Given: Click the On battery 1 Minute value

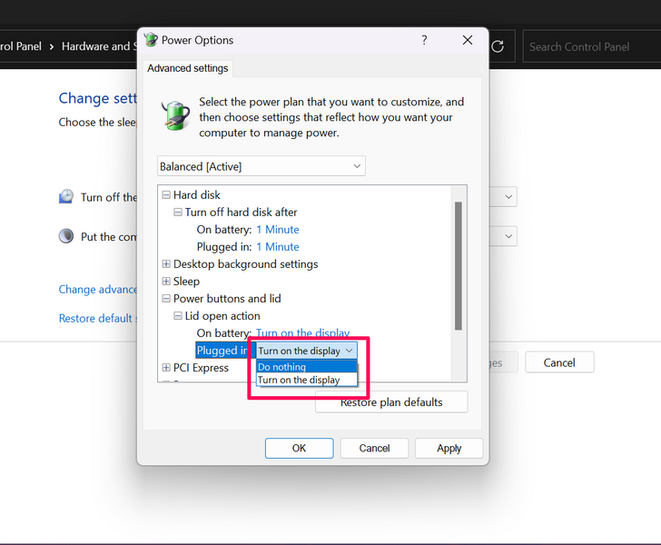Looking at the screenshot, I should click(277, 230).
